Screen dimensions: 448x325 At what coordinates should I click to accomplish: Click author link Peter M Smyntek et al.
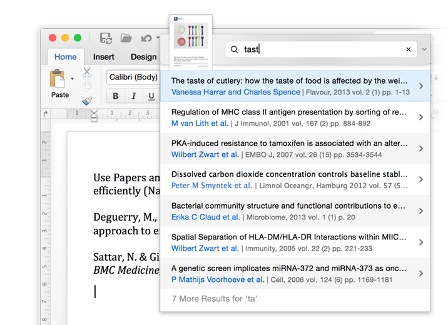click(211, 186)
